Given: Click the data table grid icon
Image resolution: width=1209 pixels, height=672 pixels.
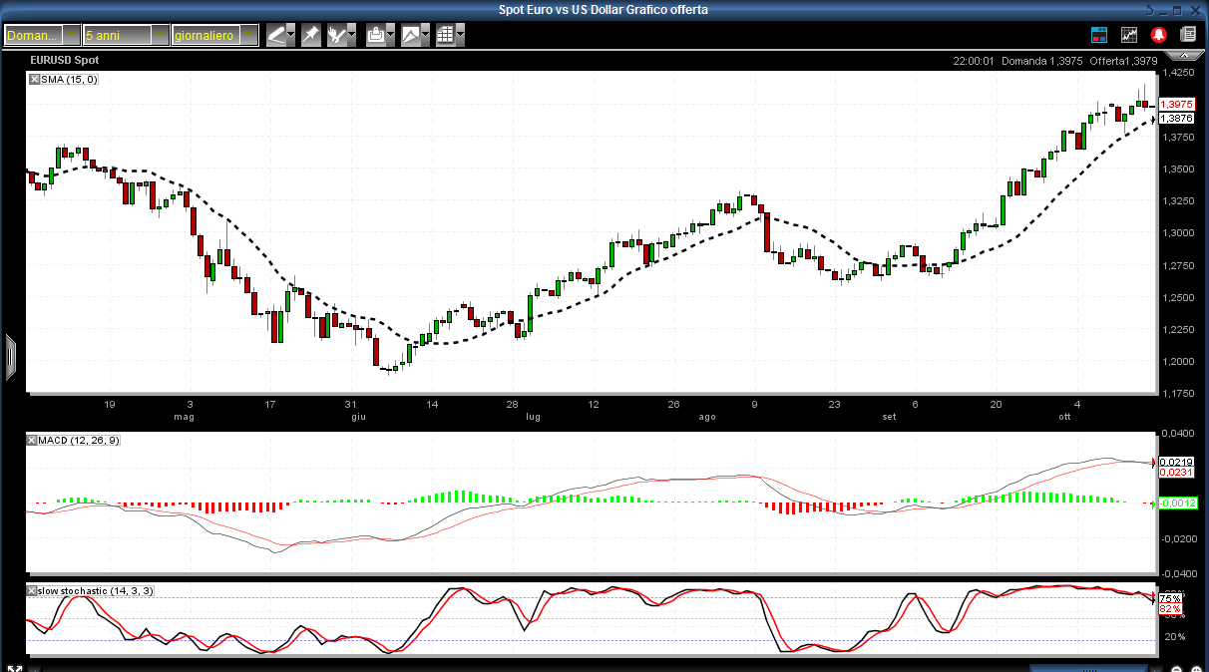Looking at the screenshot, I should 445,35.
